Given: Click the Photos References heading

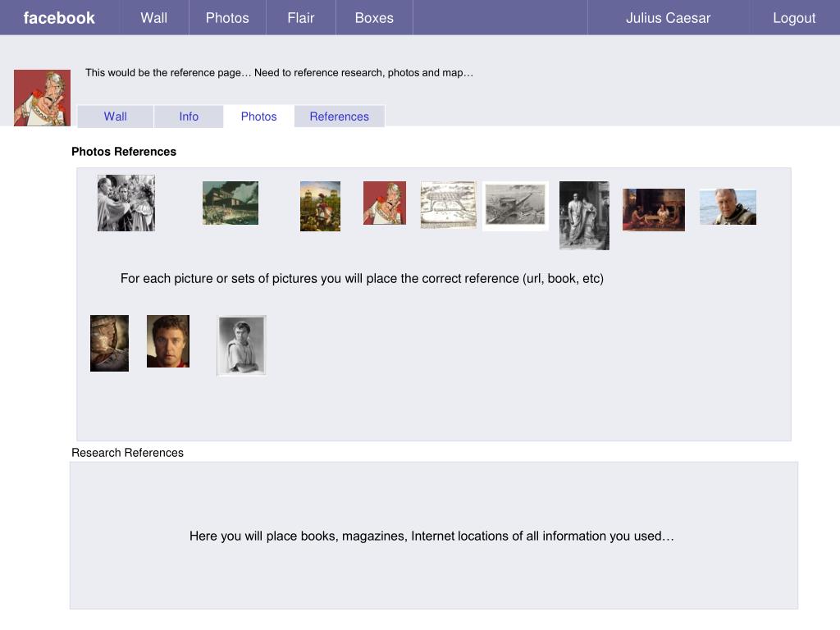Looking at the screenshot, I should tap(124, 152).
